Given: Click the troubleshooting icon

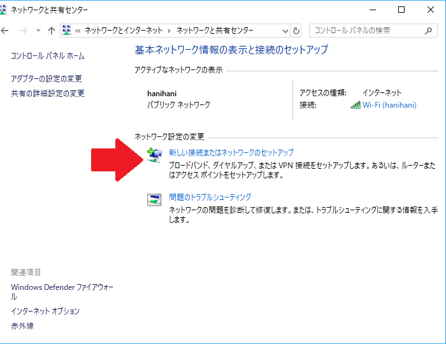Looking at the screenshot, I should [154, 199].
